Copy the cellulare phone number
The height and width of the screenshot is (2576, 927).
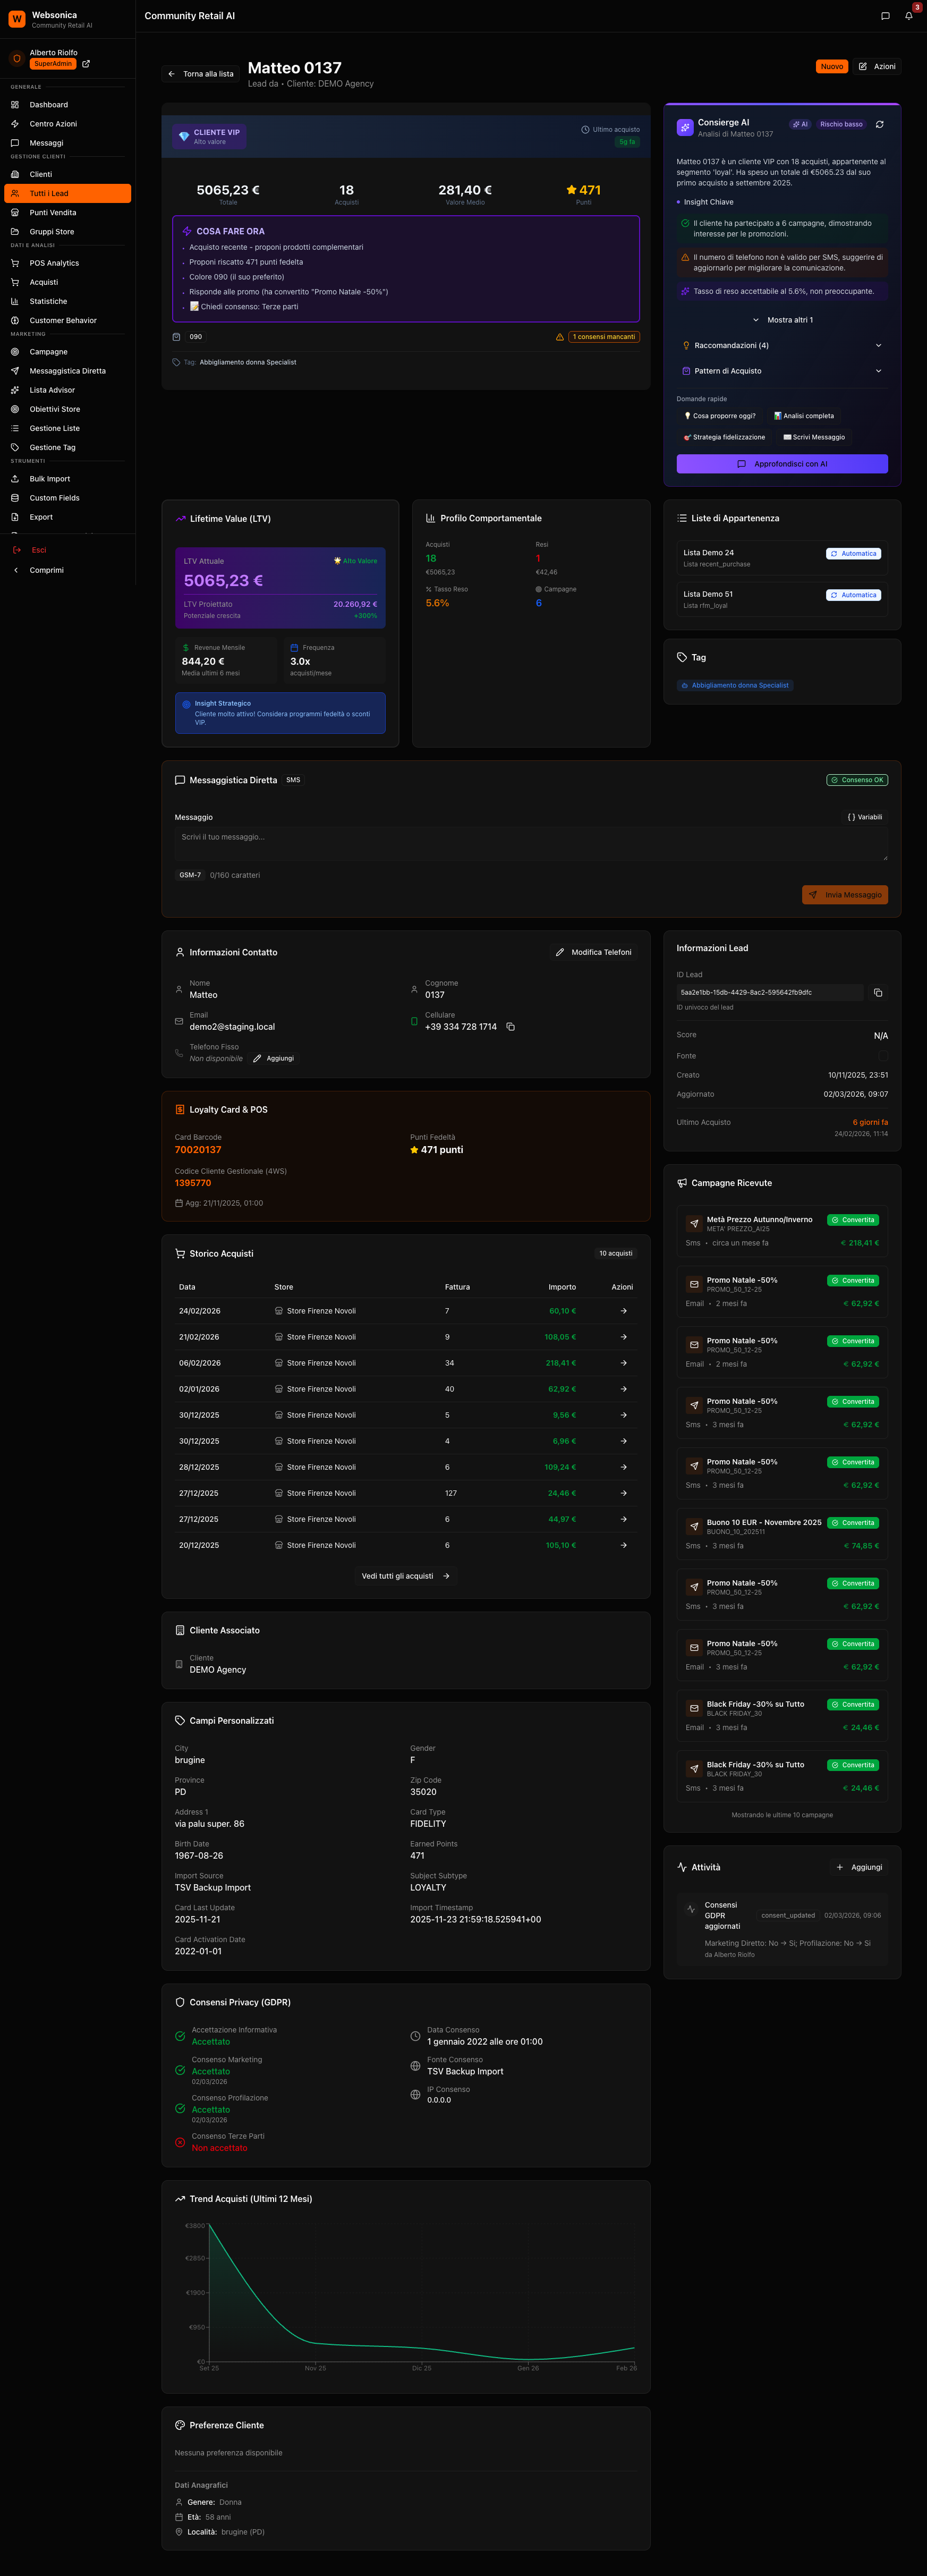510,1027
